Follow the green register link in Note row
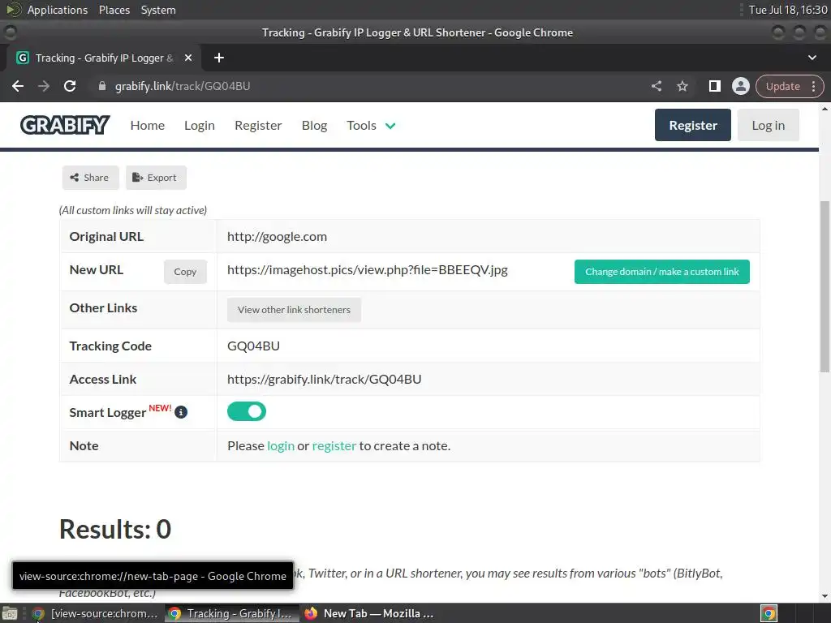 coord(334,446)
